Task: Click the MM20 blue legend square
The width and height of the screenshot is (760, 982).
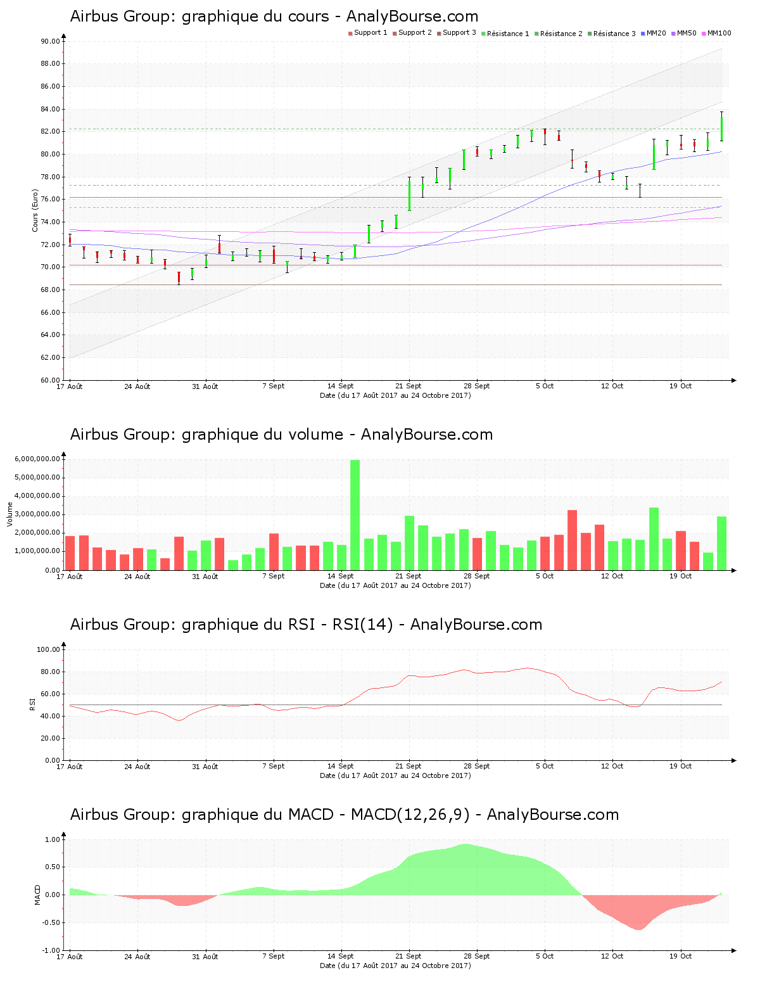Action: (643, 34)
